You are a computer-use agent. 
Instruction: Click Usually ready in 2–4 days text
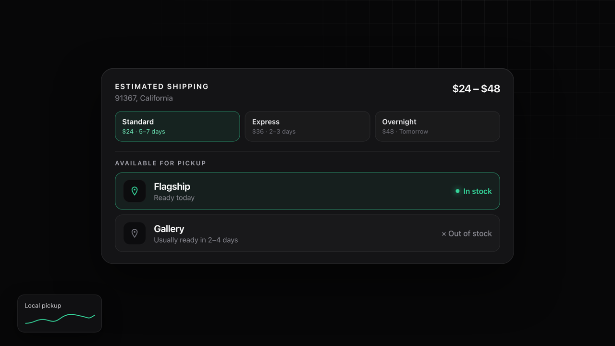pos(196,240)
